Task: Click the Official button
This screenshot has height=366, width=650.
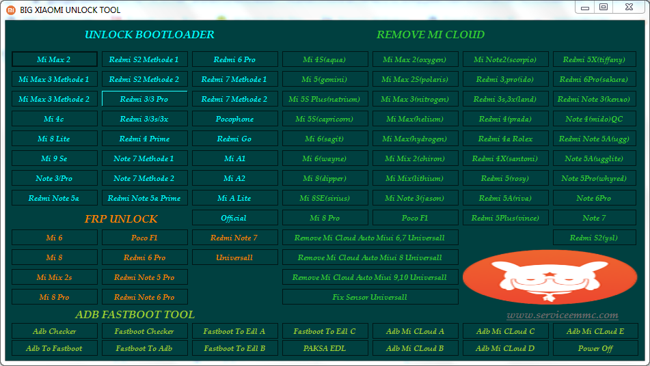Action: point(235,218)
